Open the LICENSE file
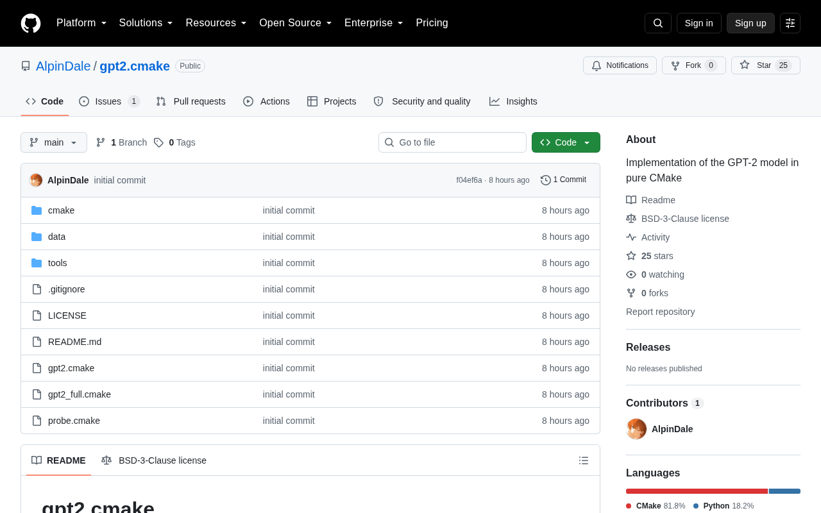 (67, 315)
